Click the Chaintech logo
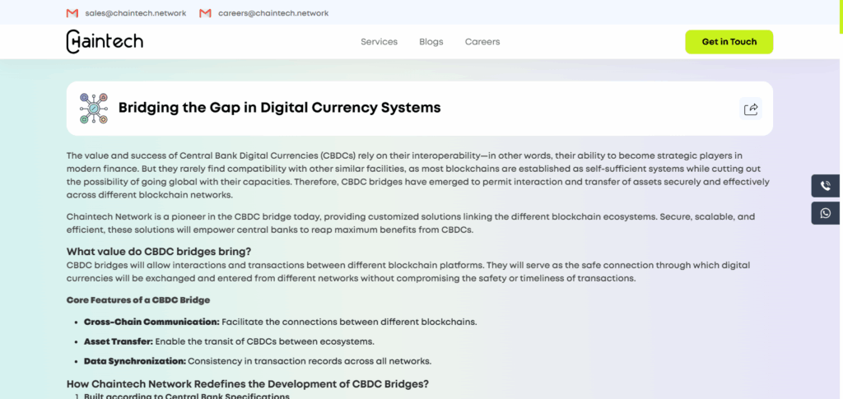 (105, 41)
